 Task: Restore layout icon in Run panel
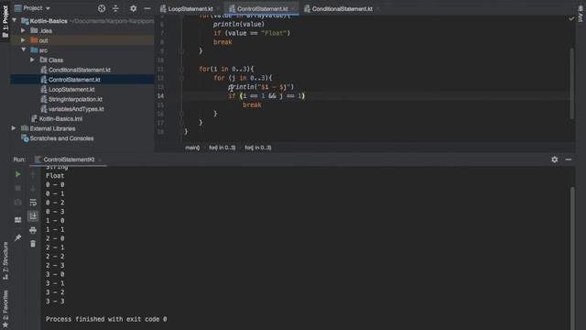[18, 220]
